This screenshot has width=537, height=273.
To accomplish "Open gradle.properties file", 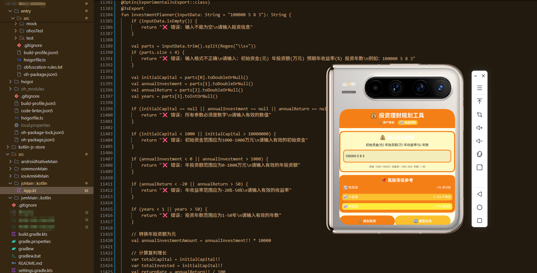I will point(35,241).
